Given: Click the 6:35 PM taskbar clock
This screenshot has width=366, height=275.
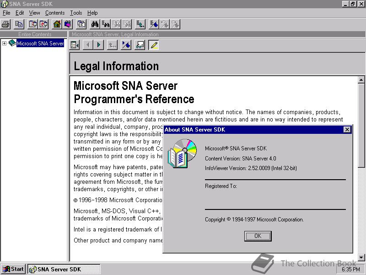Looking at the screenshot, I should point(350,269).
